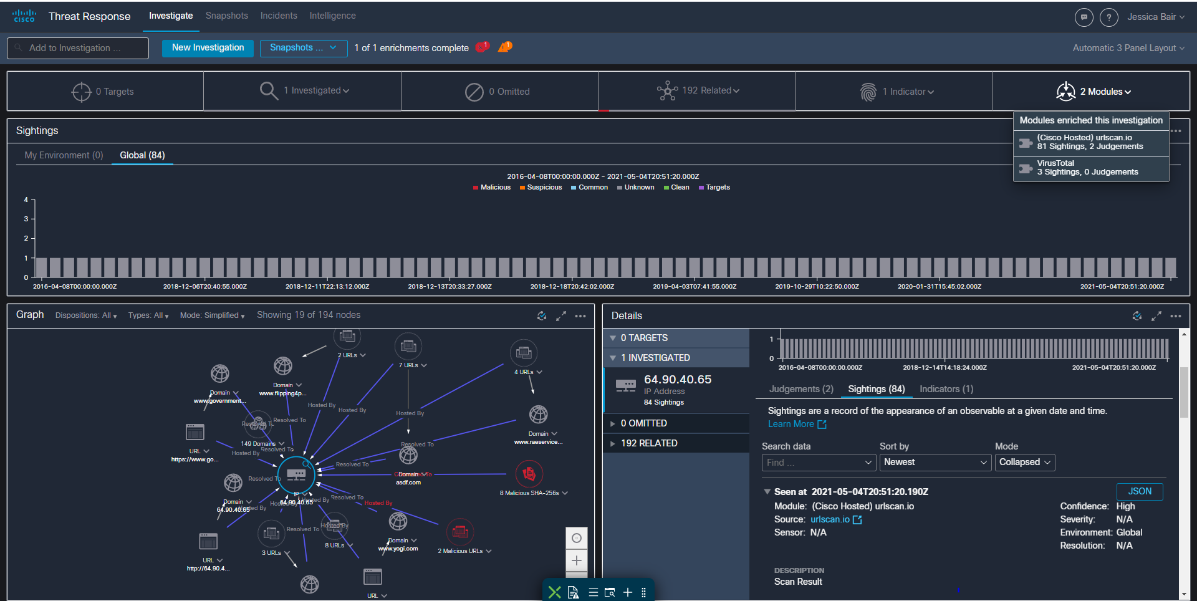This screenshot has height=601, width=1197.
Task: Expand the 192 RELATED section
Action: click(x=613, y=443)
